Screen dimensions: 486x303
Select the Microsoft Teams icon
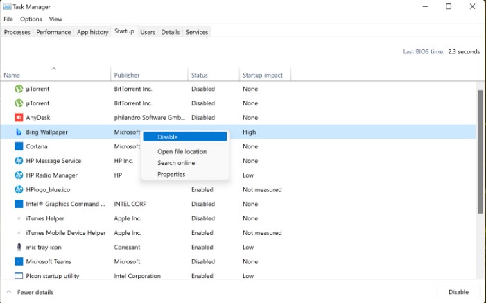(x=19, y=261)
